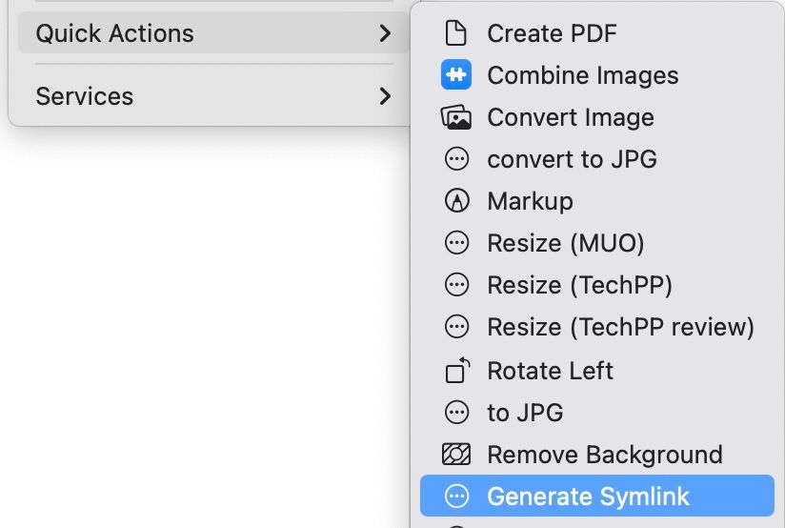Click the Rotate Left label

click(x=550, y=371)
